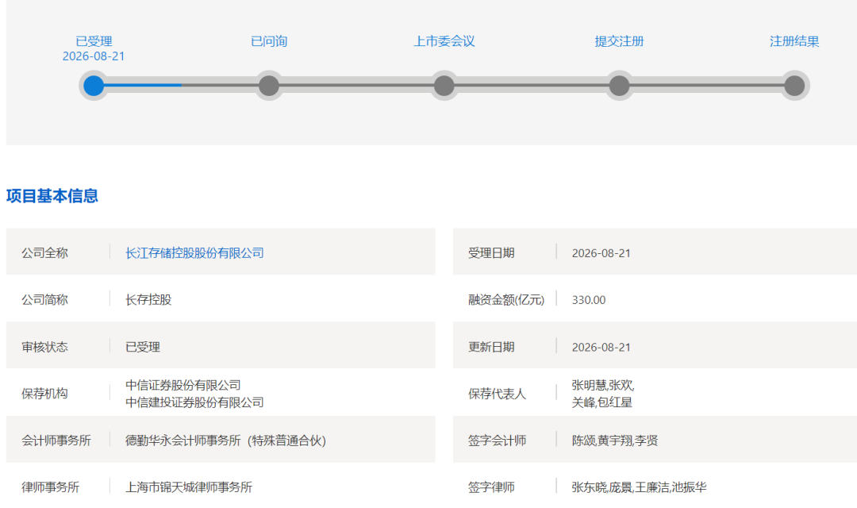Select the 提交注册 stage label
The width and height of the screenshot is (857, 508).
(619, 41)
